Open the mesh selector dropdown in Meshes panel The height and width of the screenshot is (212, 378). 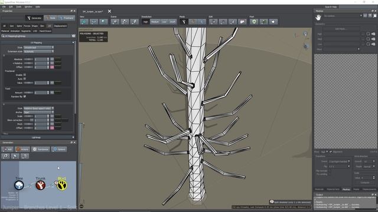(343, 16)
